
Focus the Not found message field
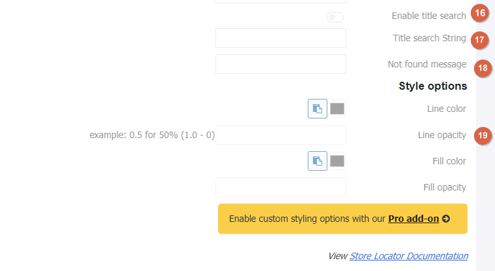pos(281,64)
